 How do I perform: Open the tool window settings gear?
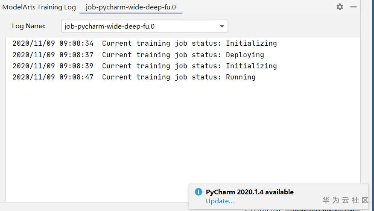pyautogui.click(x=340, y=7)
